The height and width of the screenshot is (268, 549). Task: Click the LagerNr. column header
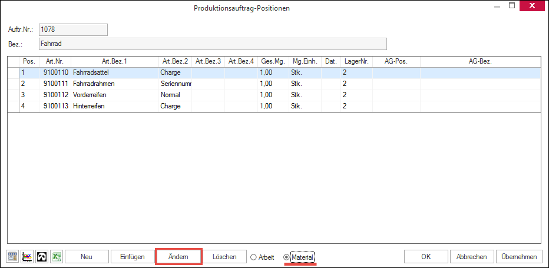[356, 61]
